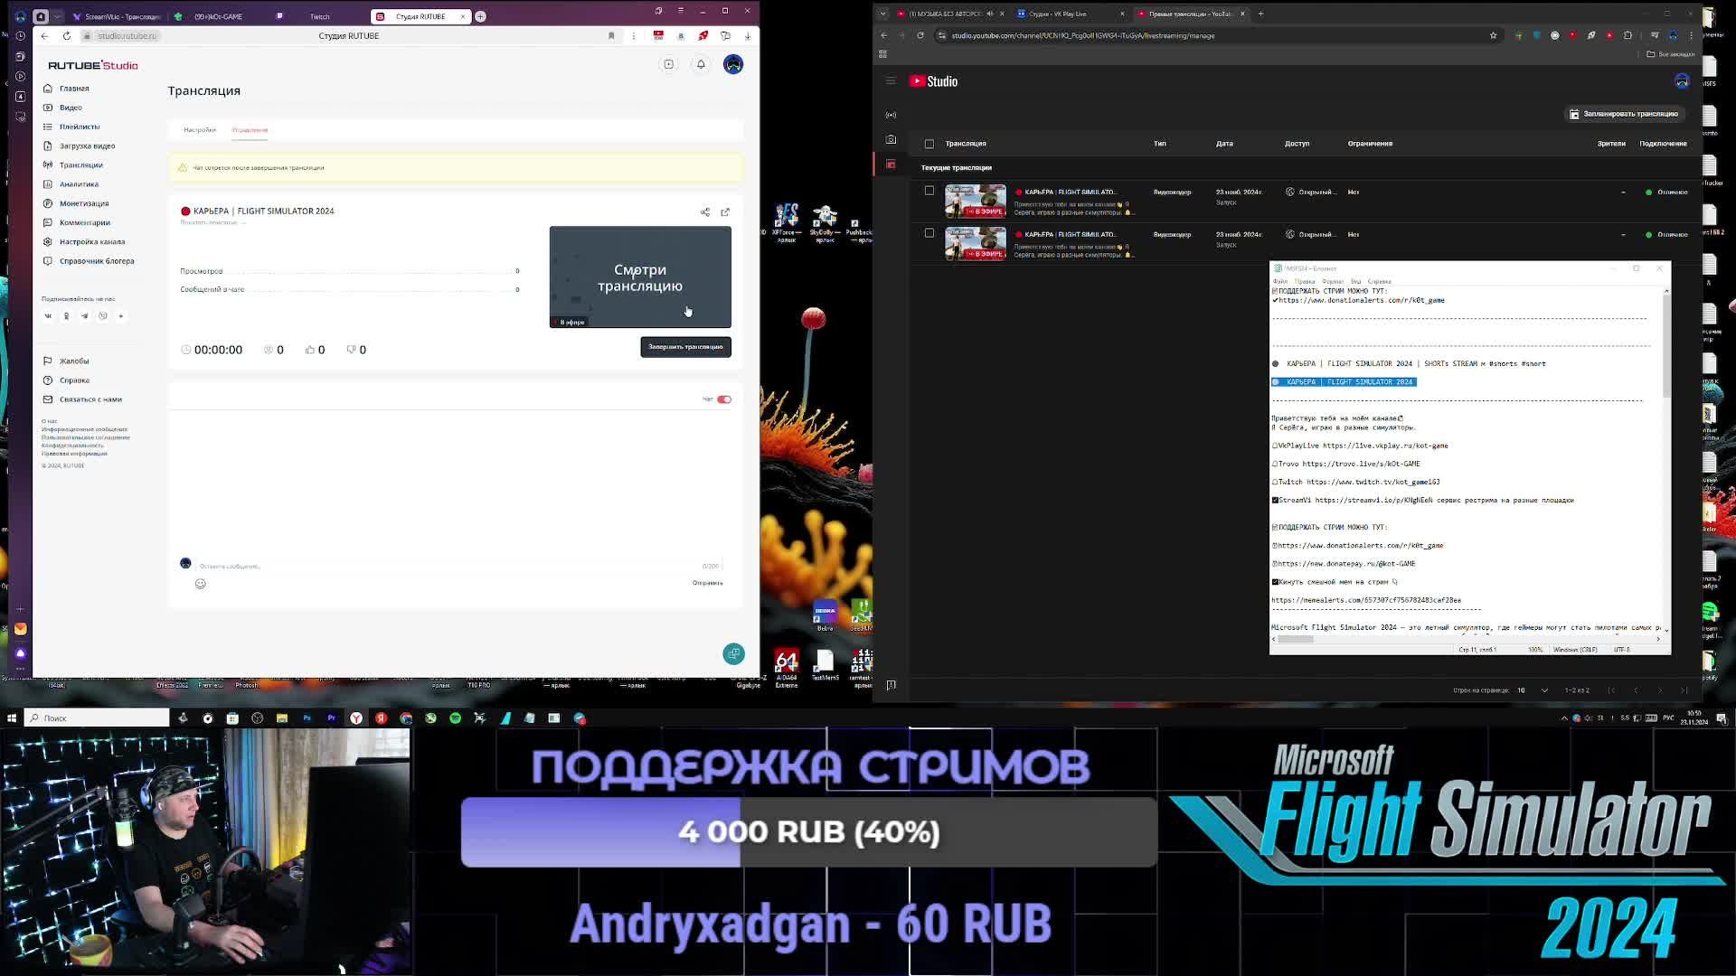The image size is (1736, 976).
Task: Open Аналитика in the RUTUBE sidebar
Action: (79, 184)
